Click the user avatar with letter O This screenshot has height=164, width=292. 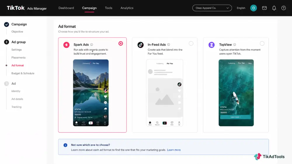point(253,8)
